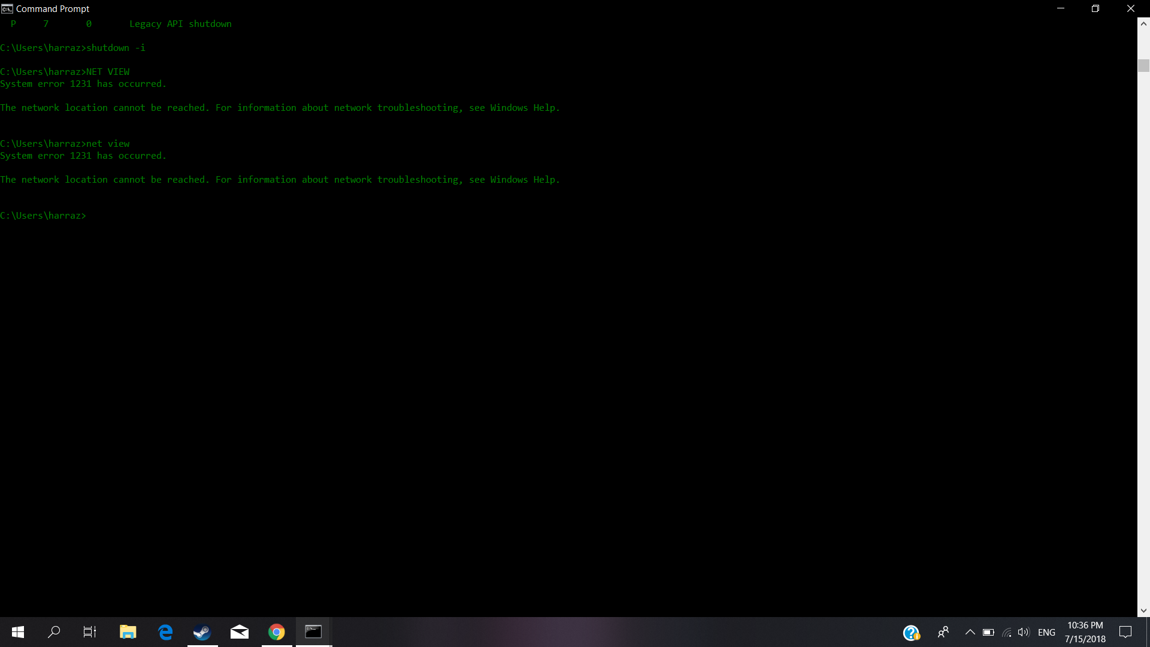Open Command Prompt title bar system menu icon
Image resolution: width=1150 pixels, height=647 pixels.
[7, 8]
